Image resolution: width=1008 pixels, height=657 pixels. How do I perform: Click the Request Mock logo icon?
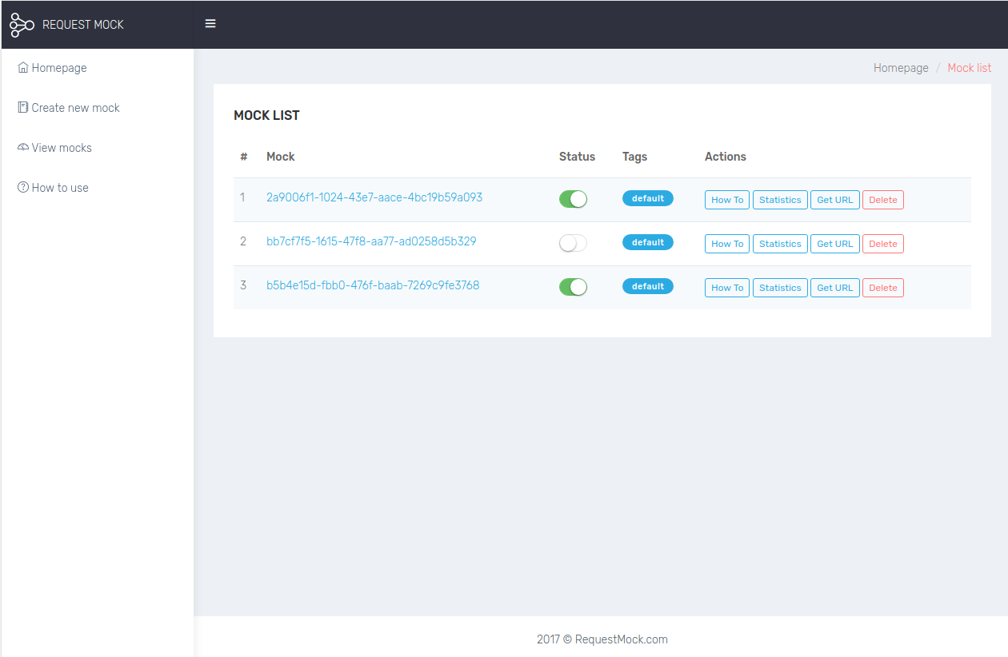pyautogui.click(x=22, y=25)
